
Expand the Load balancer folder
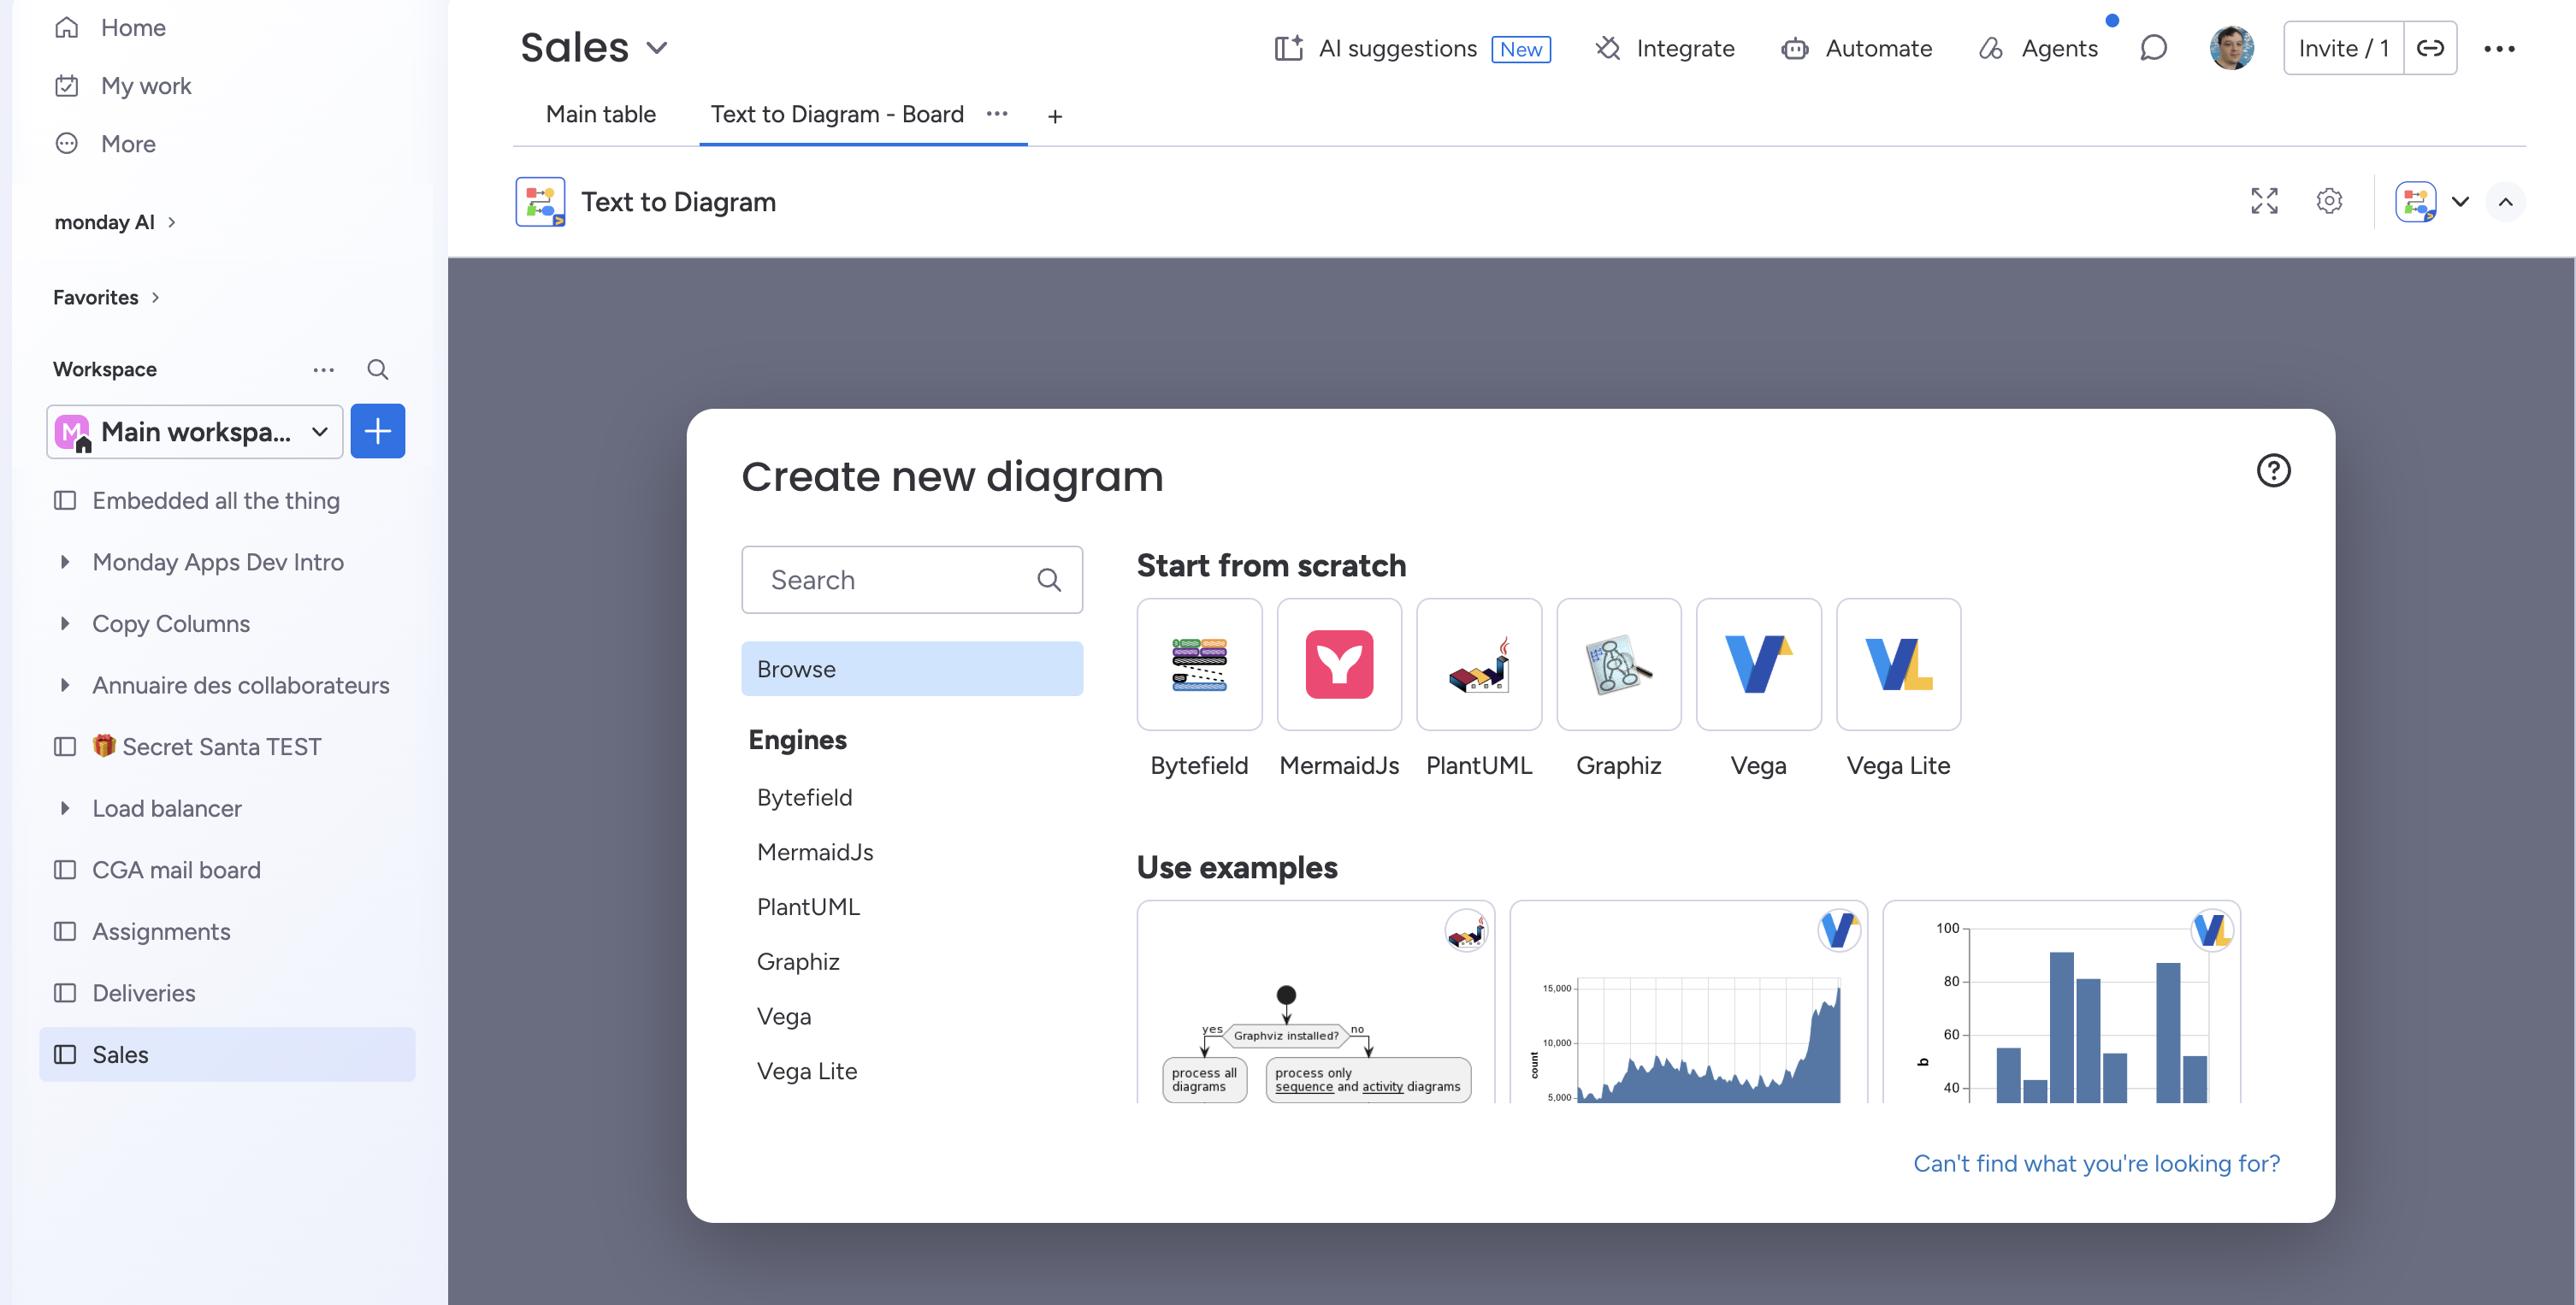65,808
